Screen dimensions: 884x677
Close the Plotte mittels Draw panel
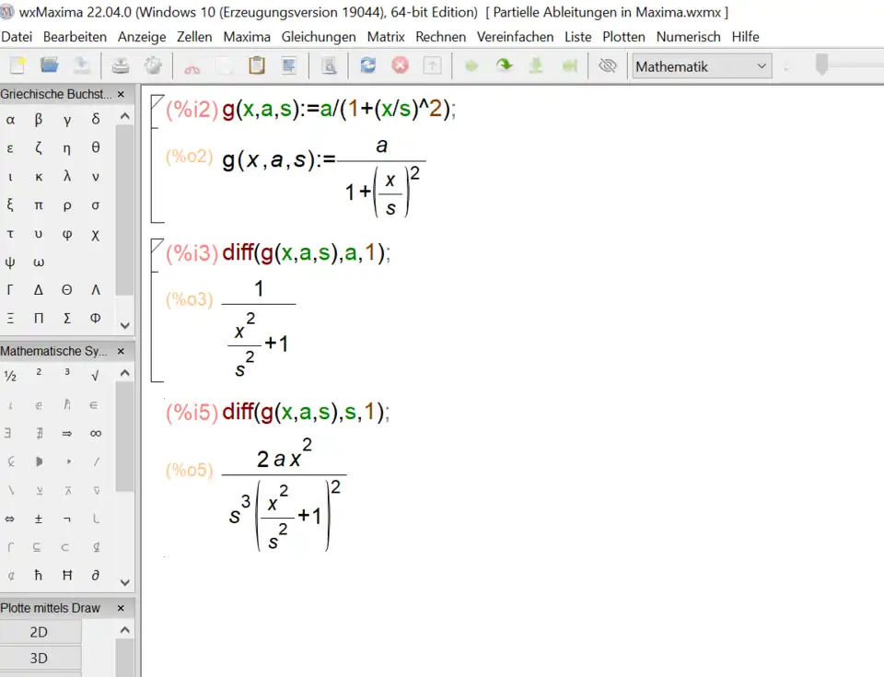pos(121,608)
